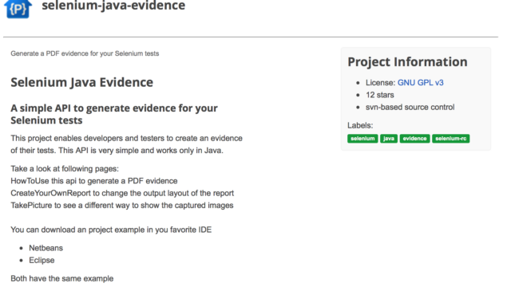Click 'Take a look at following pages' text

pos(65,169)
